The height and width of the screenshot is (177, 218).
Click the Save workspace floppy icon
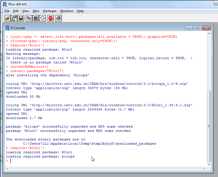(21, 18)
